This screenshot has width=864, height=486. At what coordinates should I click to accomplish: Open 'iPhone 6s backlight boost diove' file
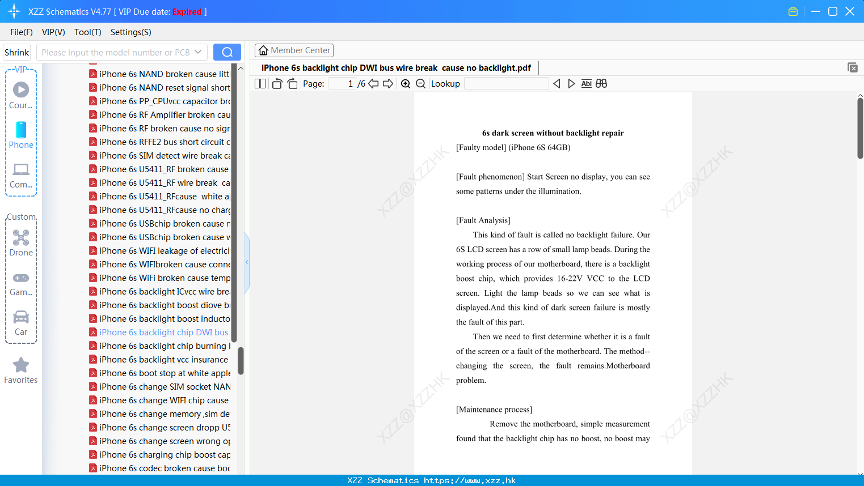160,305
